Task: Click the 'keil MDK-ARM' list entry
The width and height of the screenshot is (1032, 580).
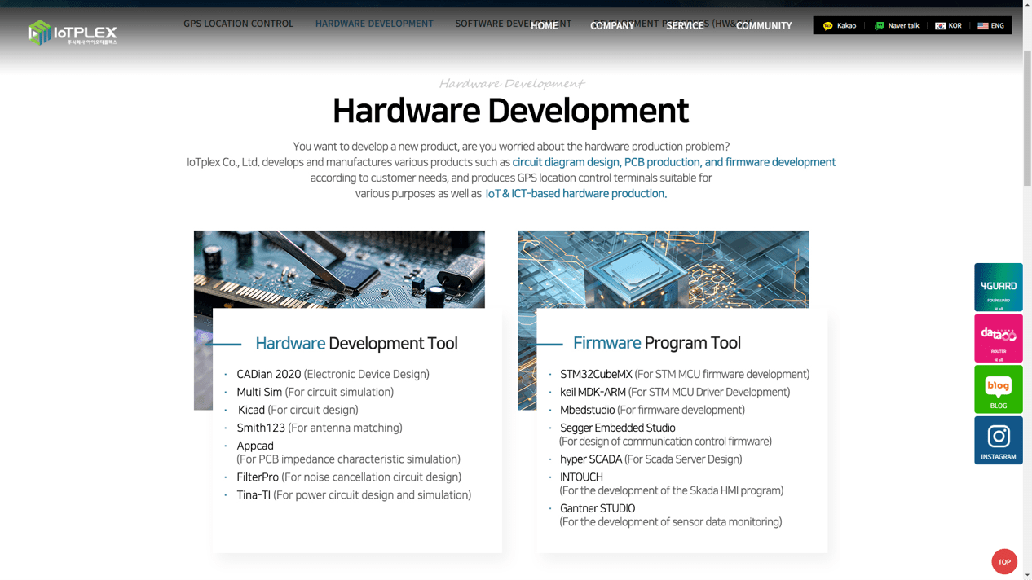Action: click(675, 392)
